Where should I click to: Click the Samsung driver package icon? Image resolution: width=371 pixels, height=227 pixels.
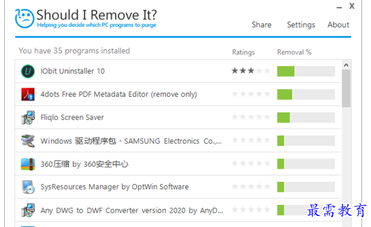28,141
